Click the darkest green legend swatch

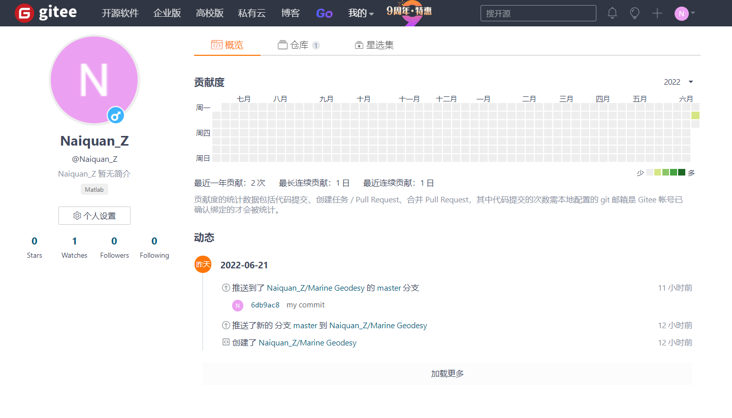682,172
